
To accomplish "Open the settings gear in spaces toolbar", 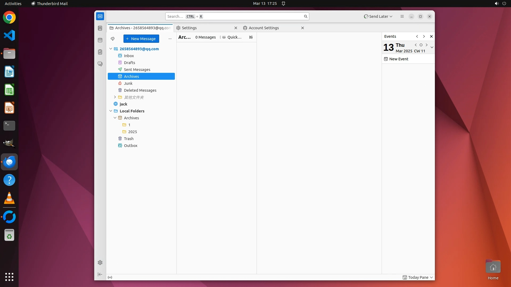I will (100, 263).
